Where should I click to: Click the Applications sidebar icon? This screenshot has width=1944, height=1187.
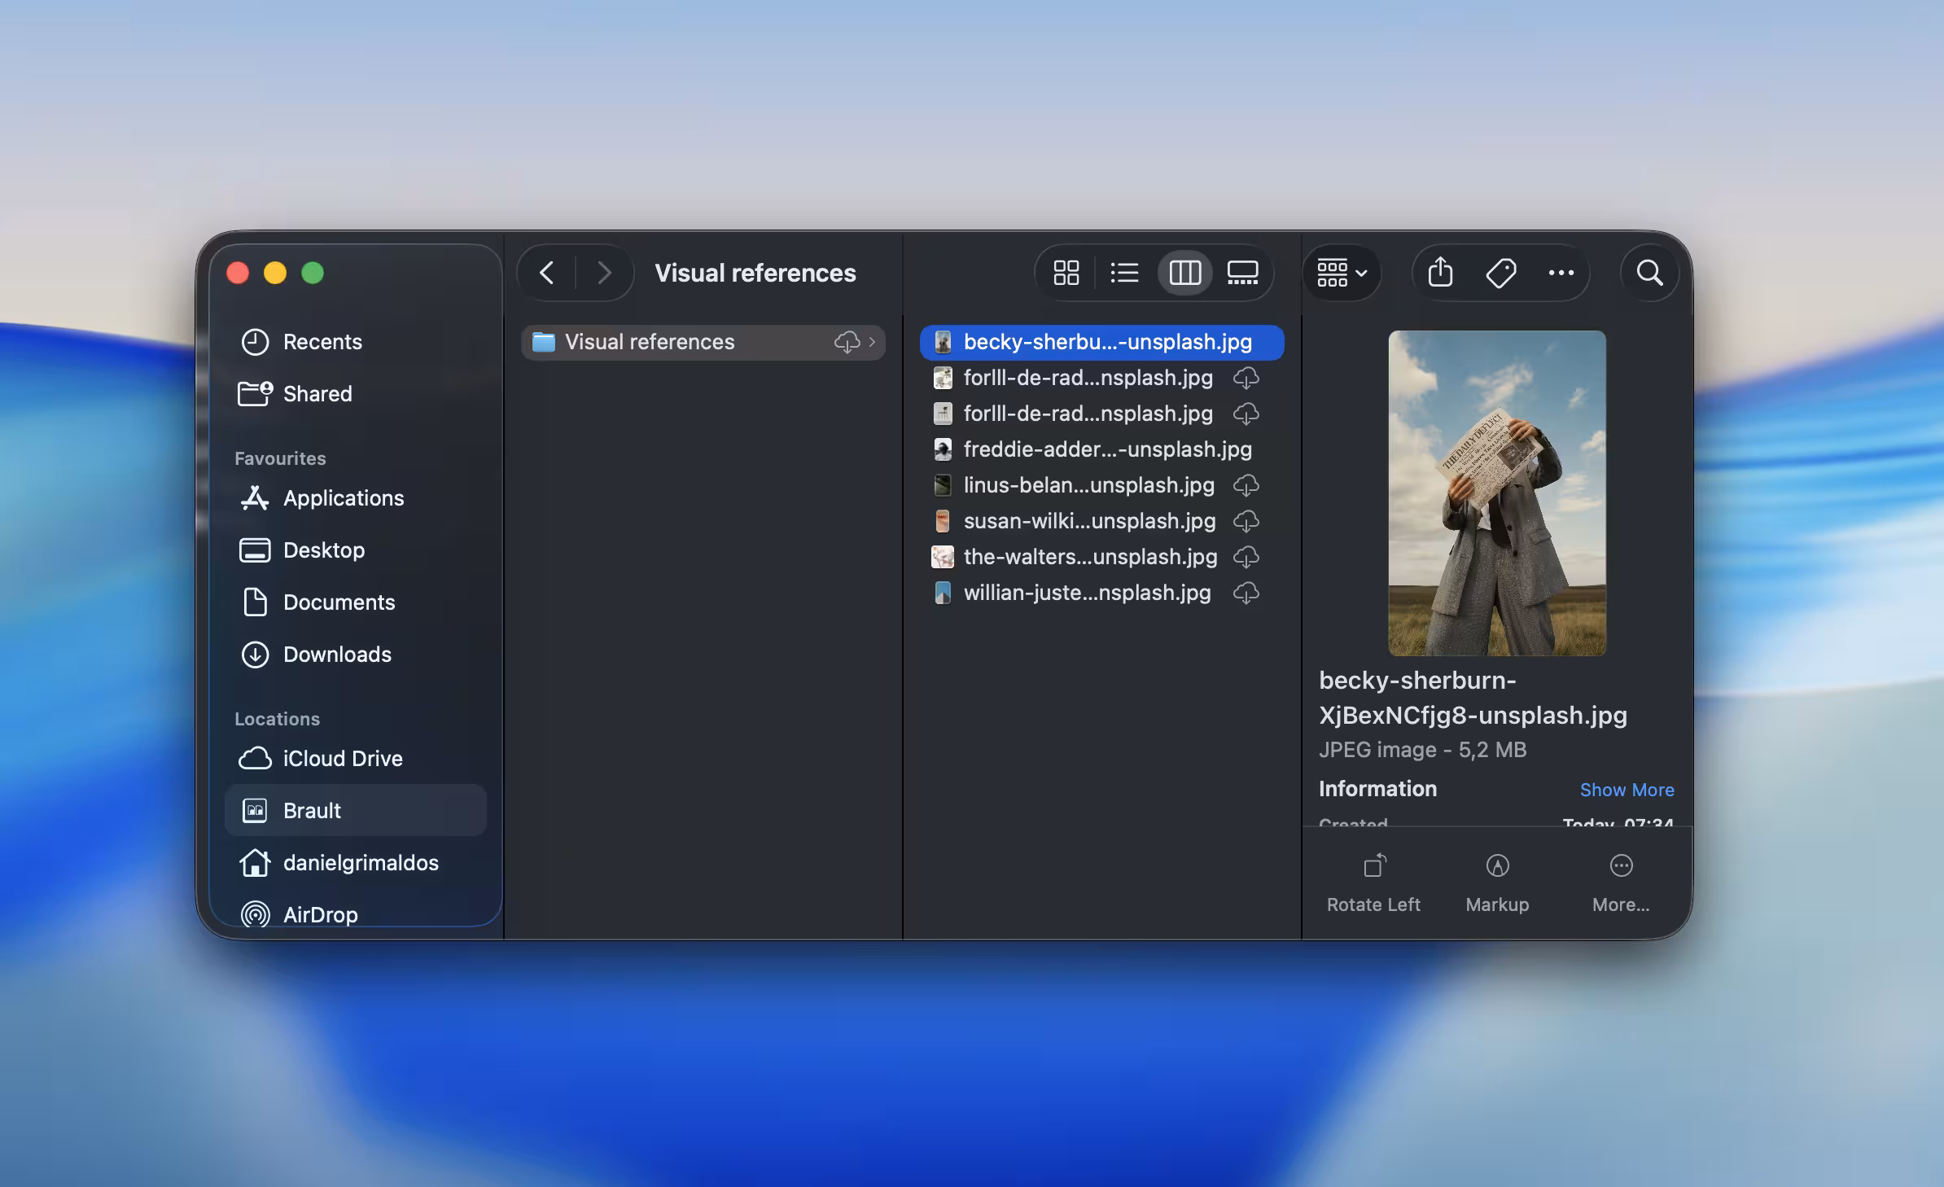click(x=256, y=498)
